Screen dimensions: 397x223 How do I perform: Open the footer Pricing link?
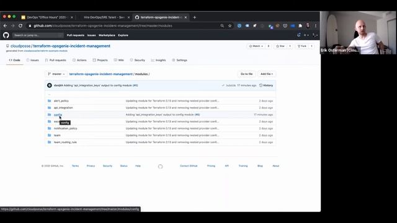[211, 166]
